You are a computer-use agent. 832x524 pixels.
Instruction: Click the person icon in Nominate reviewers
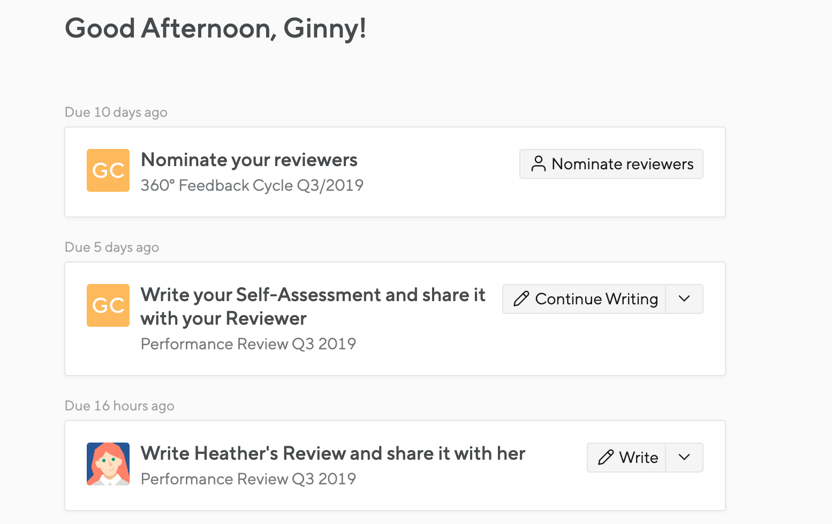pos(539,164)
